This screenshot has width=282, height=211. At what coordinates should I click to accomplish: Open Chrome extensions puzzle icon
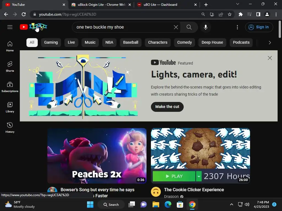[240, 14]
